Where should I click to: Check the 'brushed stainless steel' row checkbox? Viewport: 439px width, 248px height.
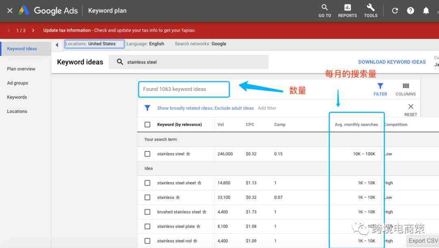[x=147, y=212]
